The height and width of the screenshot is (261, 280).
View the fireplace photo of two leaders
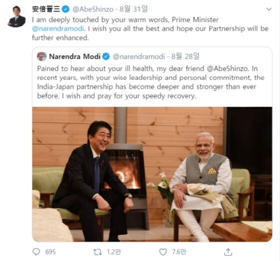[x=152, y=174]
